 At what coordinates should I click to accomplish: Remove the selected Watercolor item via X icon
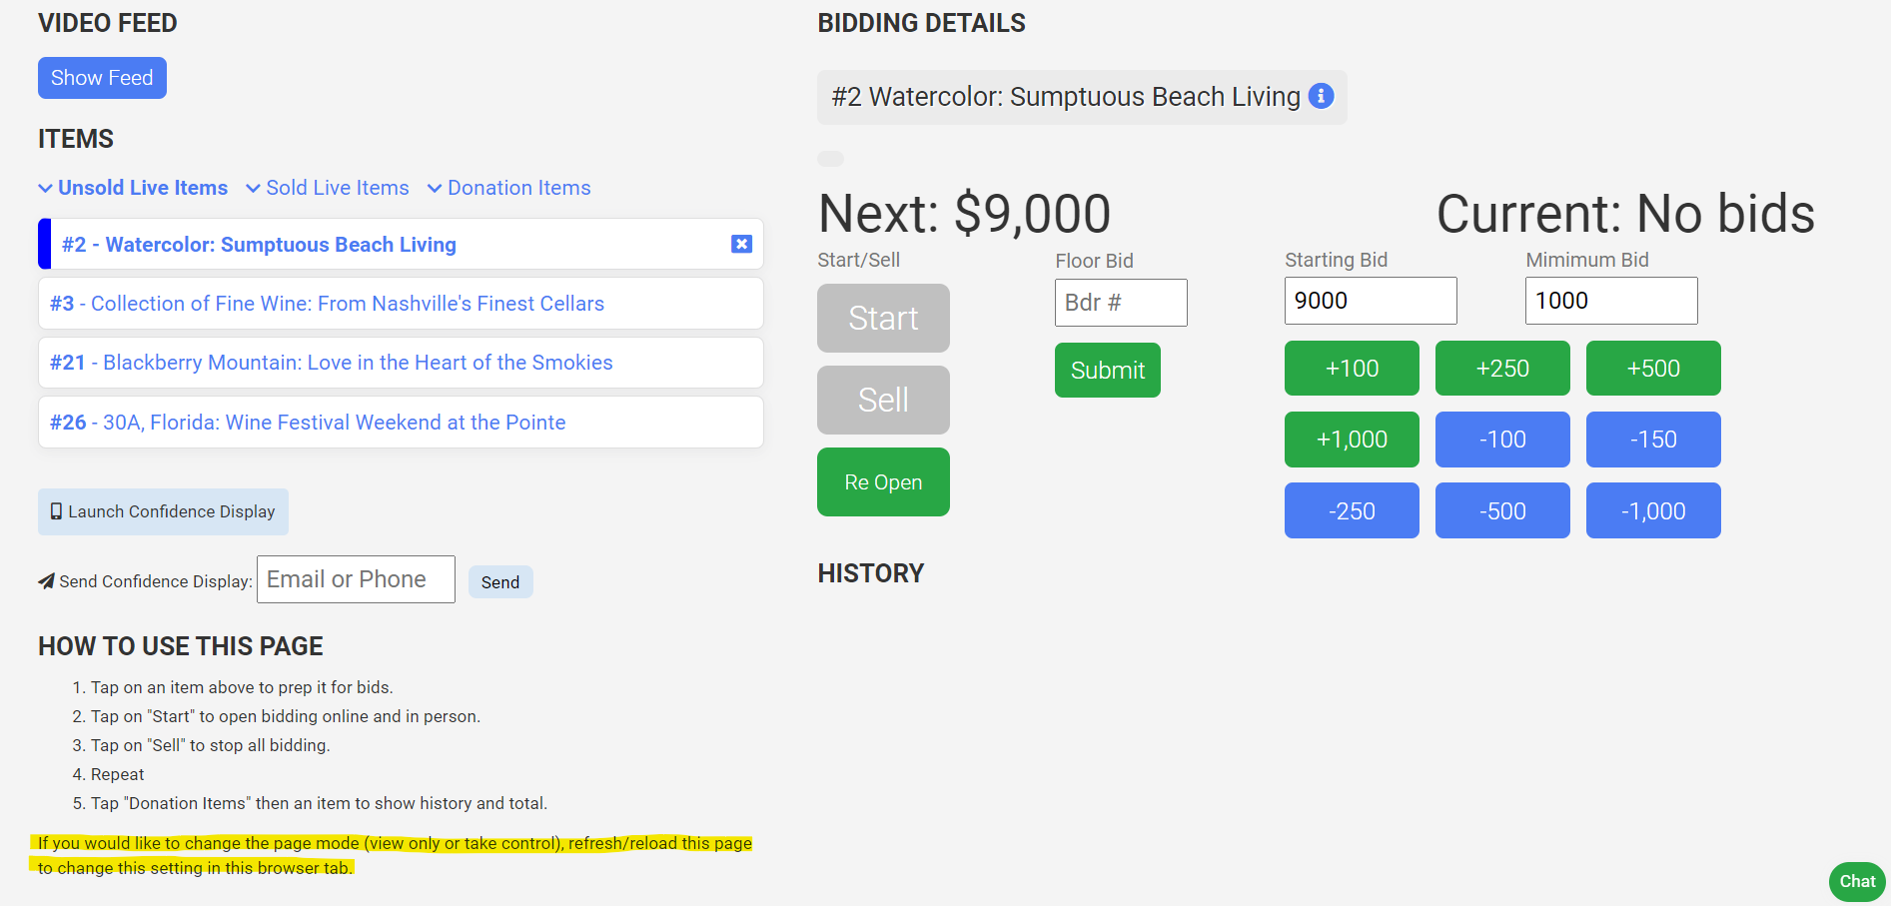[x=741, y=244]
